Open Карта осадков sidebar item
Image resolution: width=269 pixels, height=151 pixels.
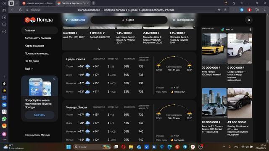point(34,46)
